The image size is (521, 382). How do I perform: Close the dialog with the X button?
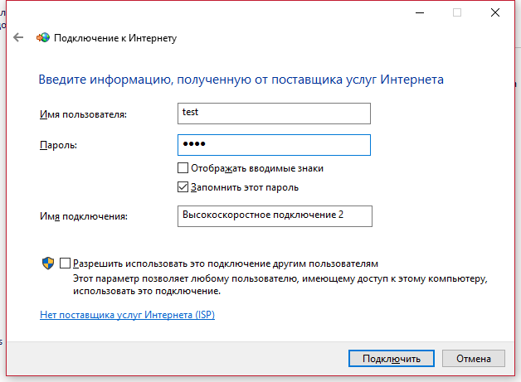click(495, 12)
